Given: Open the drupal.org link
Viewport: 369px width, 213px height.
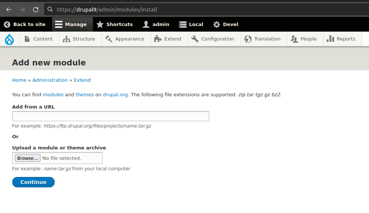Looking at the screenshot, I should tap(115, 95).
